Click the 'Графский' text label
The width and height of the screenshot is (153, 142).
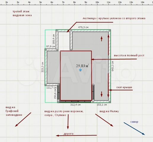12,111
